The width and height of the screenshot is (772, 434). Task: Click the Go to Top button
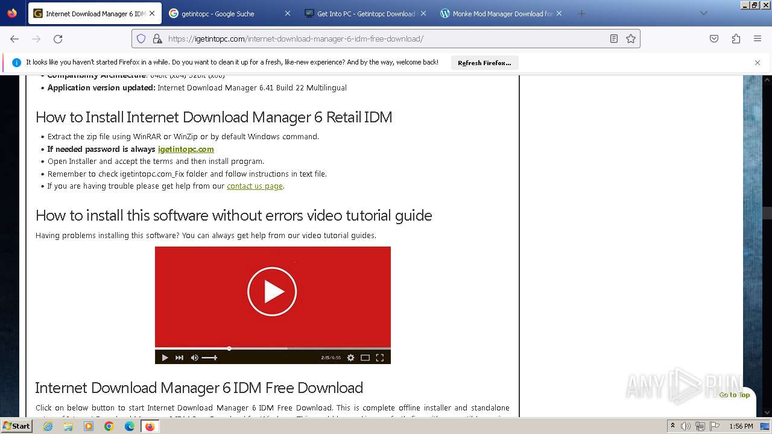734,395
